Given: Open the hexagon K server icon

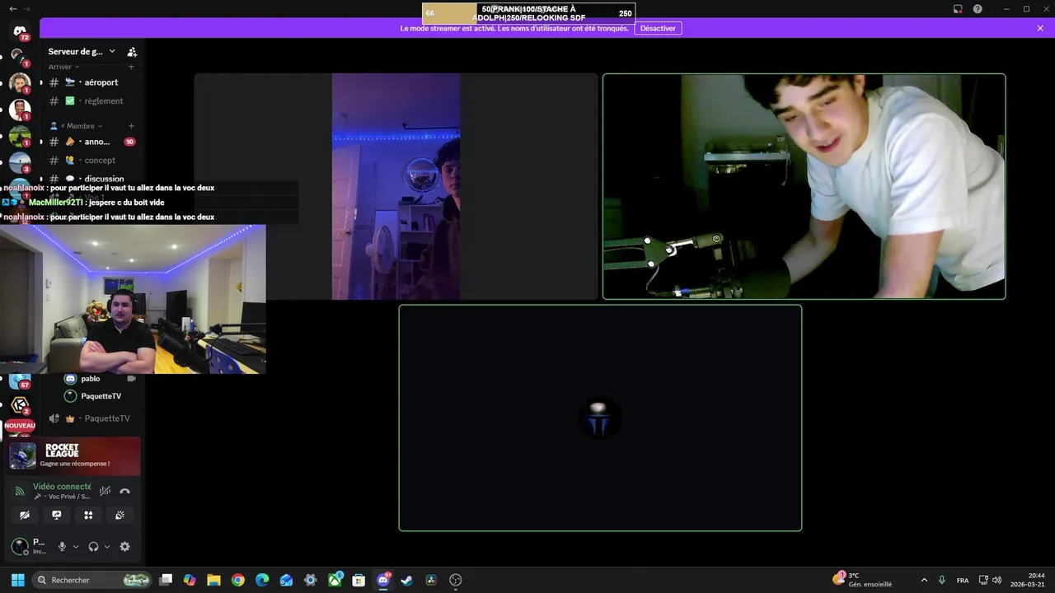Looking at the screenshot, I should 20,405.
